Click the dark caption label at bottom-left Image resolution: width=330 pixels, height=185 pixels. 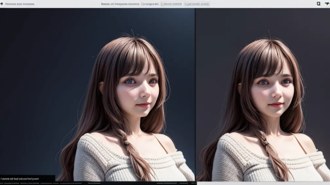pyautogui.click(x=27, y=179)
